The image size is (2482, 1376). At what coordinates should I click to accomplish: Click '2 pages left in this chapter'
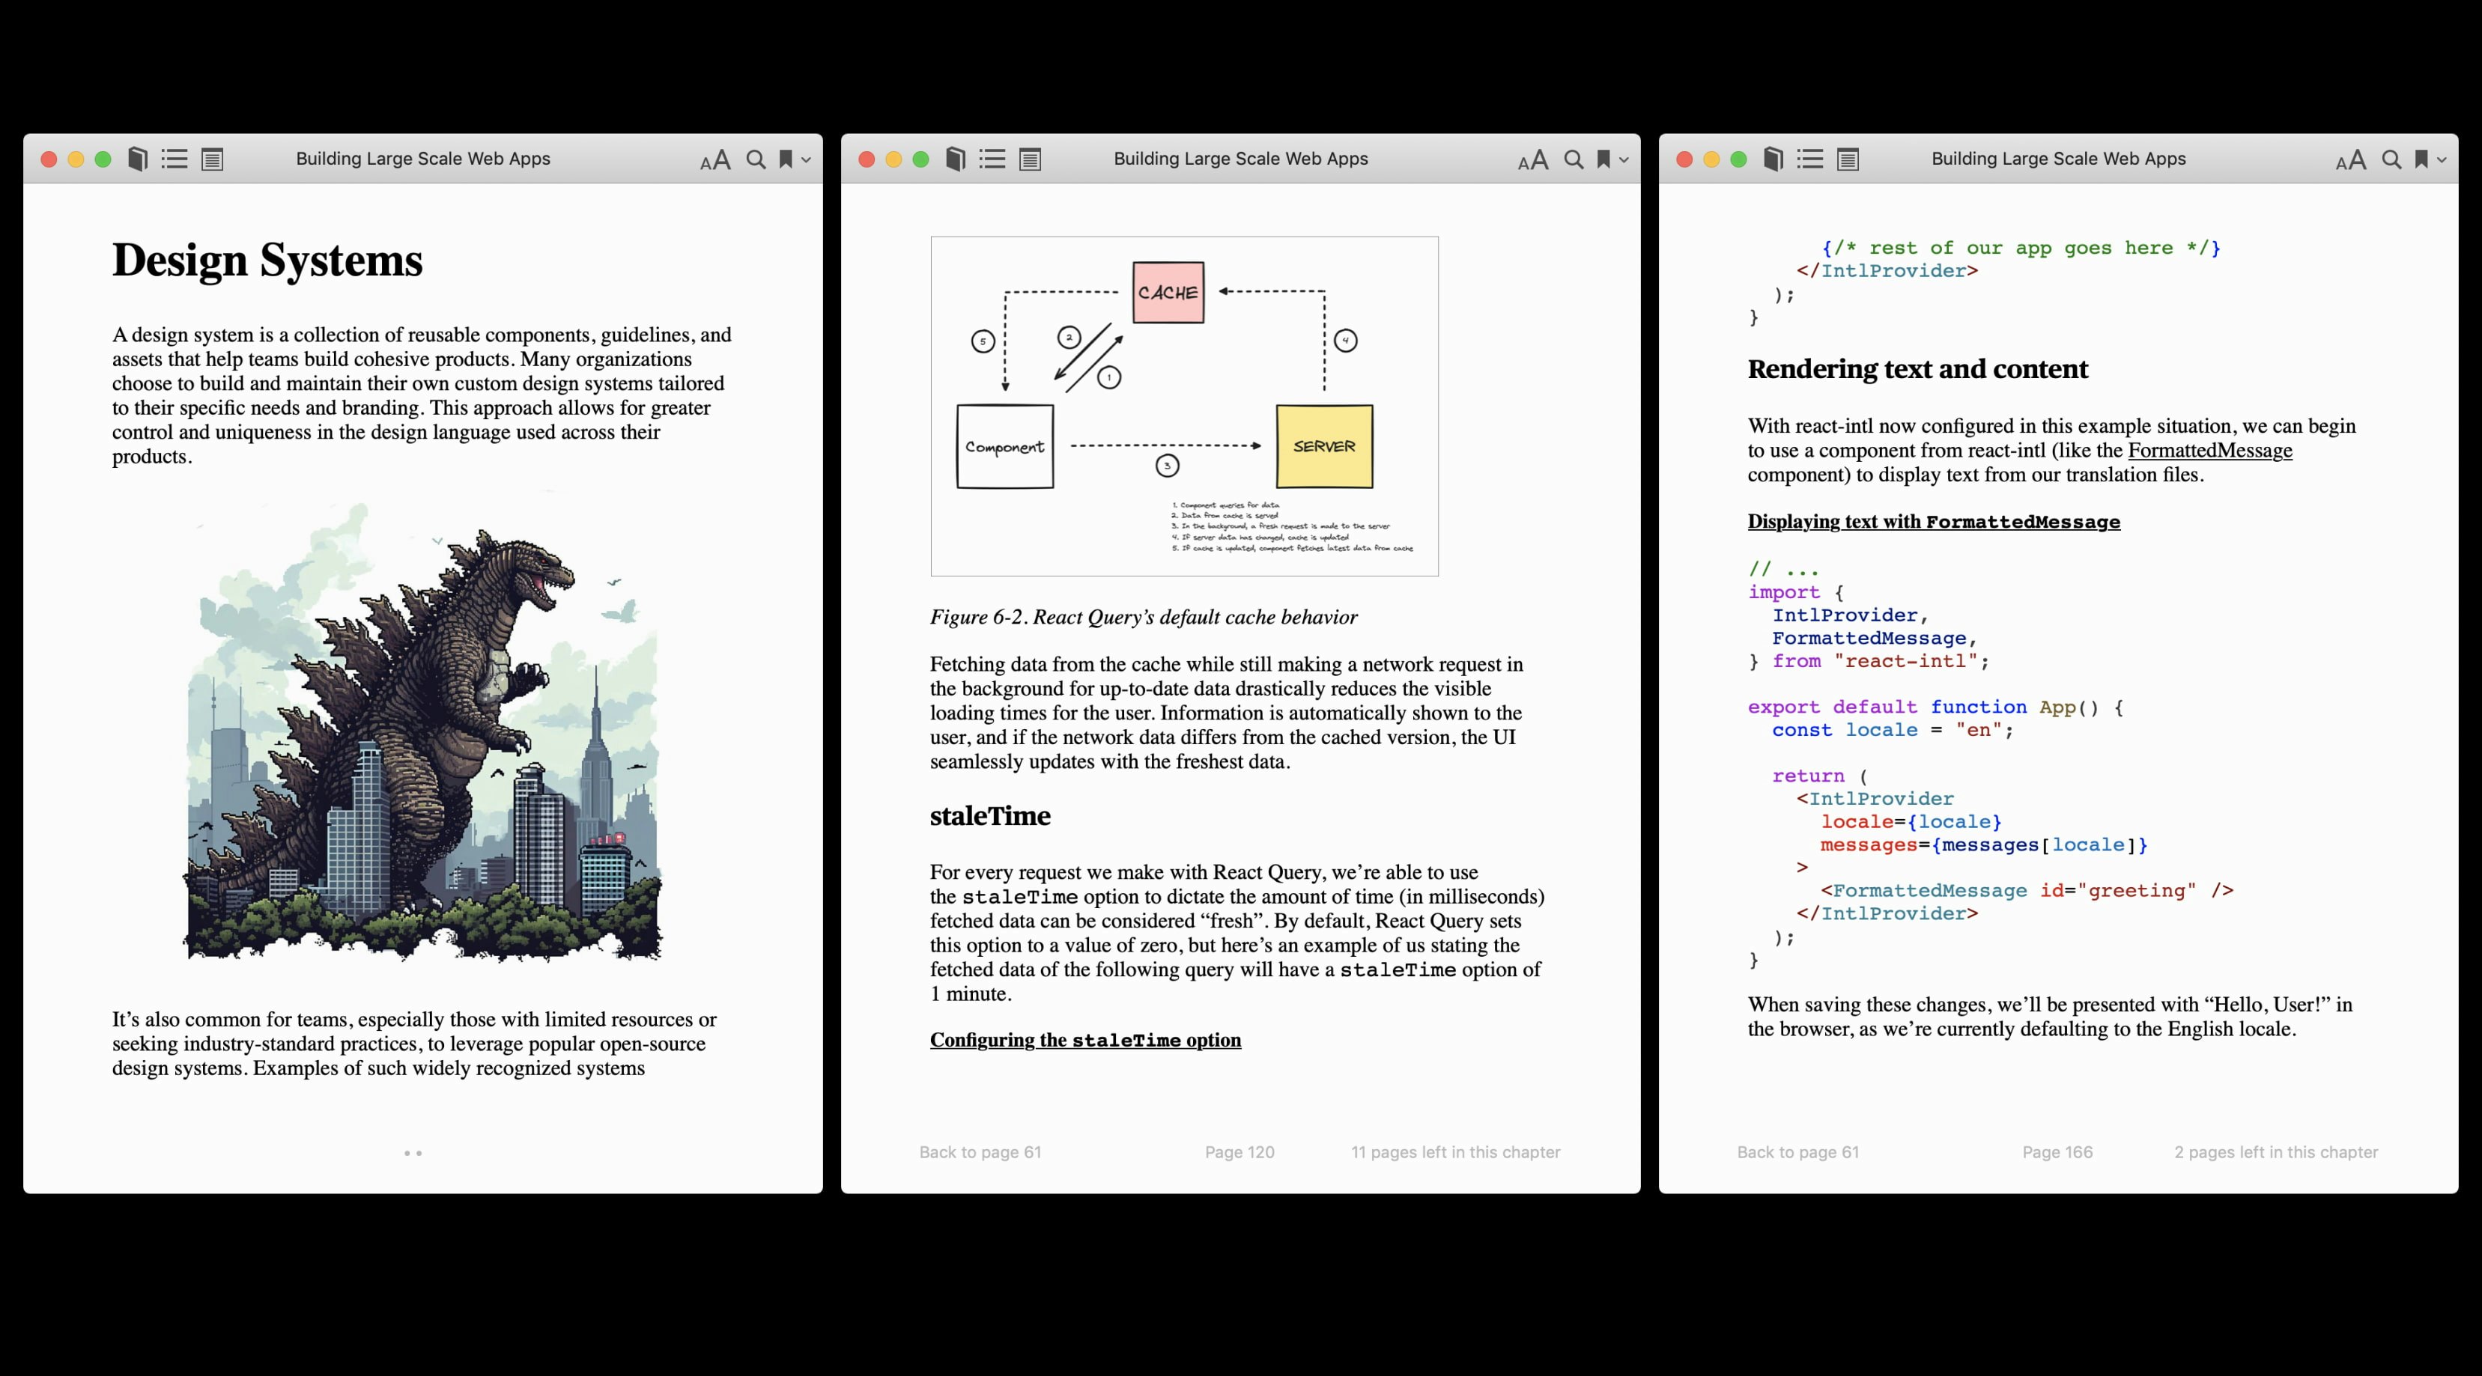[x=2276, y=1151]
